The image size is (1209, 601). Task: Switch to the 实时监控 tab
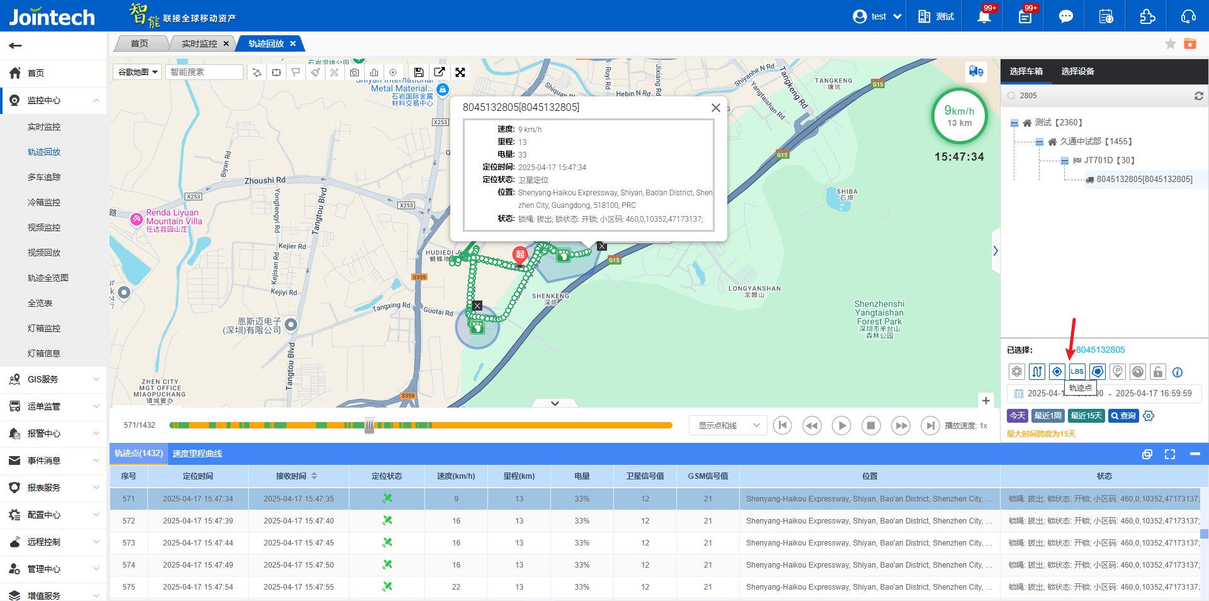point(199,43)
